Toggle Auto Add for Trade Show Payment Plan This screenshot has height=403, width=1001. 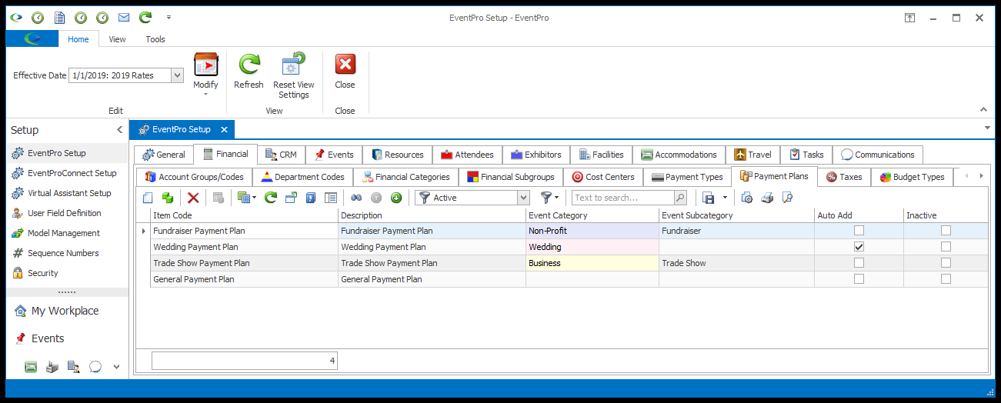pyautogui.click(x=859, y=262)
